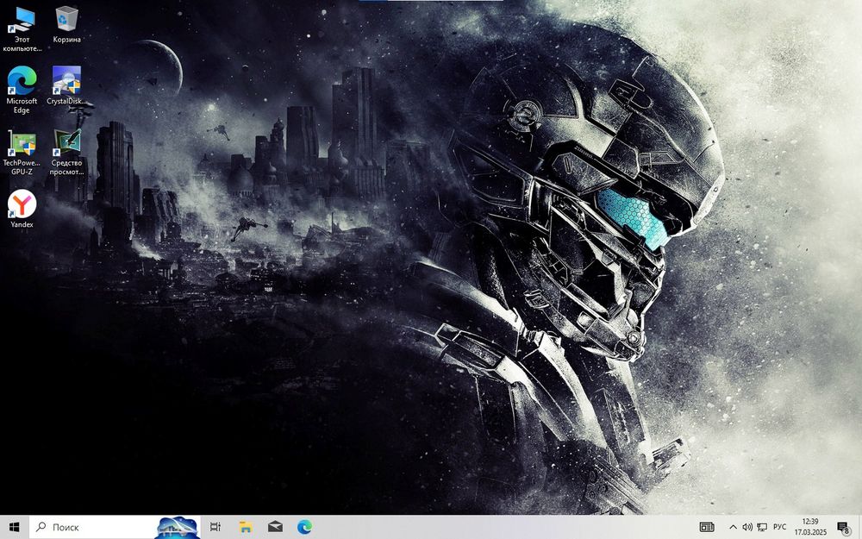This screenshot has width=862, height=539.
Task: Select the Yandex browser shortcut
Action: pos(22,209)
